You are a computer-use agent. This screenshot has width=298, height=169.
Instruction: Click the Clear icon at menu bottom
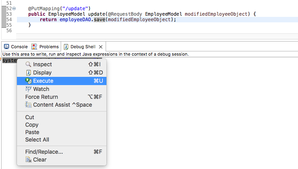tap(28, 160)
